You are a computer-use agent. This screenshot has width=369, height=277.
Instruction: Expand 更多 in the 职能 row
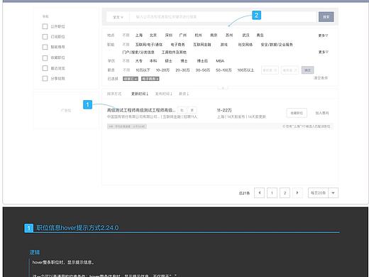(x=323, y=52)
